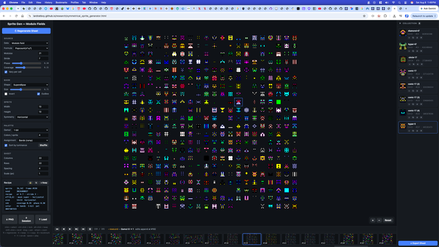Select the hyper-0 collection entry icon
The image size is (439, 247).
tap(403, 126)
